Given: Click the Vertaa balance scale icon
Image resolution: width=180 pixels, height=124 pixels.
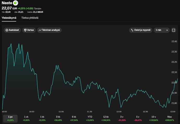Looking at the screenshot, I should (25, 30).
